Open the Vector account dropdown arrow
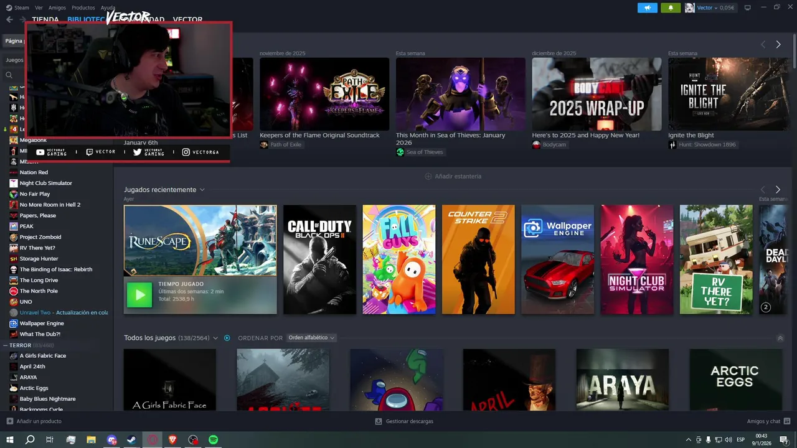797x448 pixels. point(716,7)
